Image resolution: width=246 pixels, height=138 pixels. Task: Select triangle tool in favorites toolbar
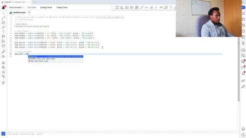click(122, 7)
